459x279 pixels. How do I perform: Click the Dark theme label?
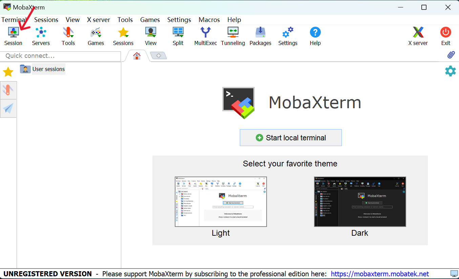360,233
